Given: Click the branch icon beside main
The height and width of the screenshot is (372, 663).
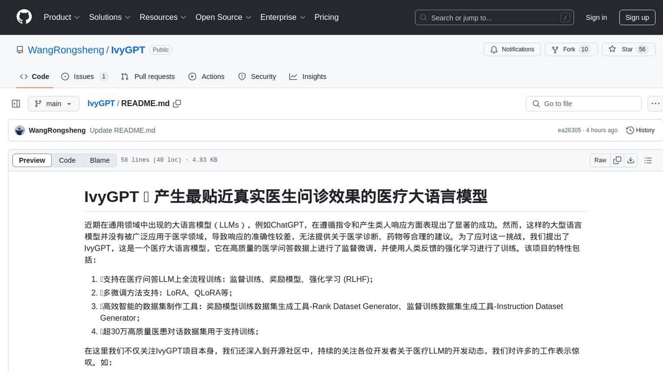Looking at the screenshot, I should 38,104.
